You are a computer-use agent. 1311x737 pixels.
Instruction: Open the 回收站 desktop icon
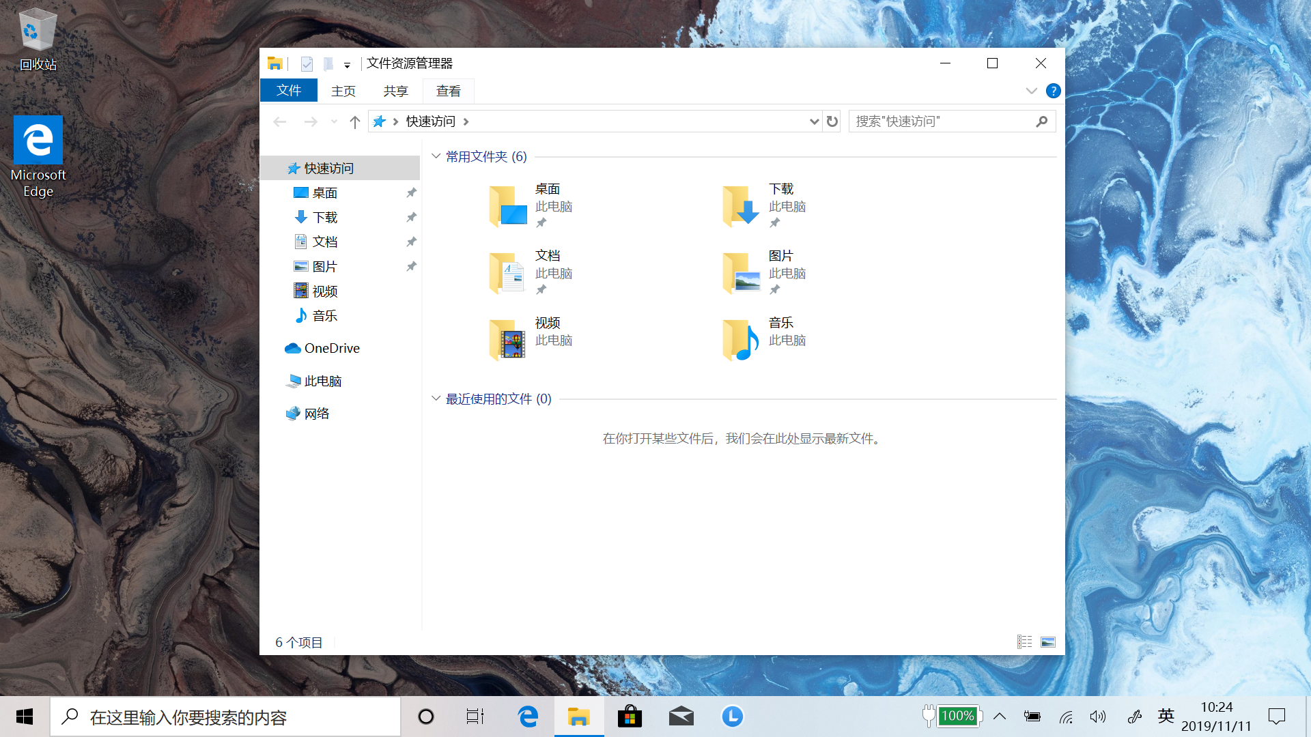point(38,31)
